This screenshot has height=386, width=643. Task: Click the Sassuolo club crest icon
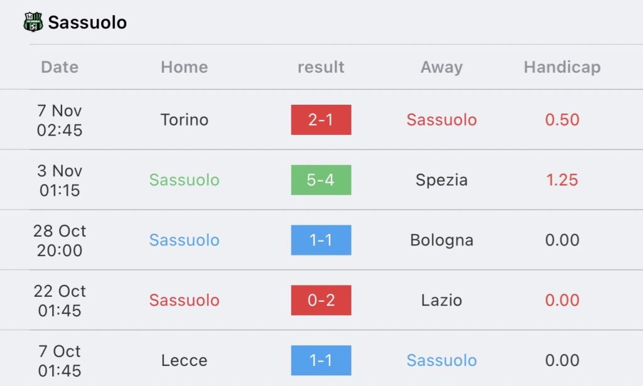point(33,22)
